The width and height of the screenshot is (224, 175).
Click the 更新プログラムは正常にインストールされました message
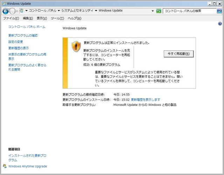(x=117, y=43)
